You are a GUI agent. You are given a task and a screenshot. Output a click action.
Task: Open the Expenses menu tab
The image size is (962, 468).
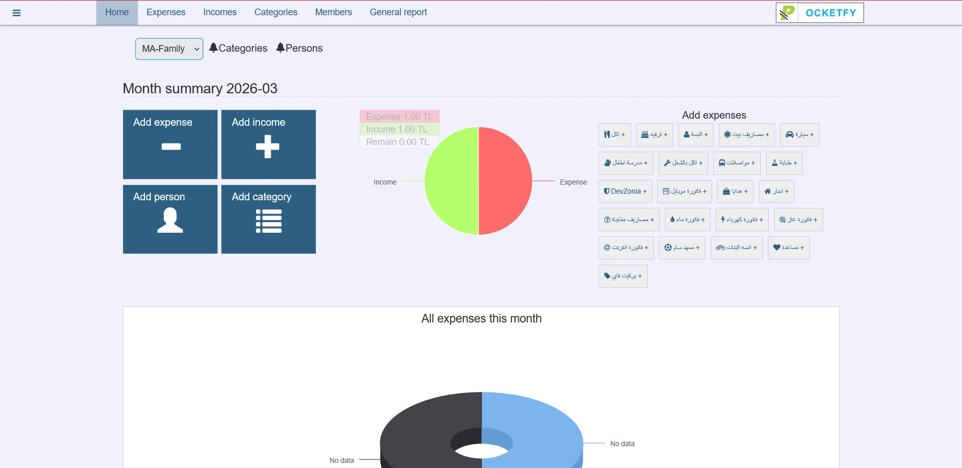pos(166,12)
